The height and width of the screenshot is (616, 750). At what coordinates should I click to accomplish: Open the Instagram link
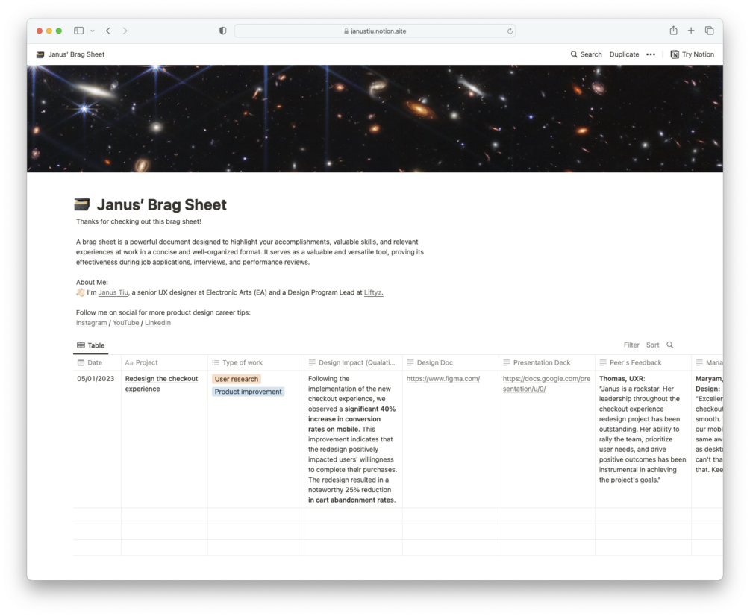91,323
